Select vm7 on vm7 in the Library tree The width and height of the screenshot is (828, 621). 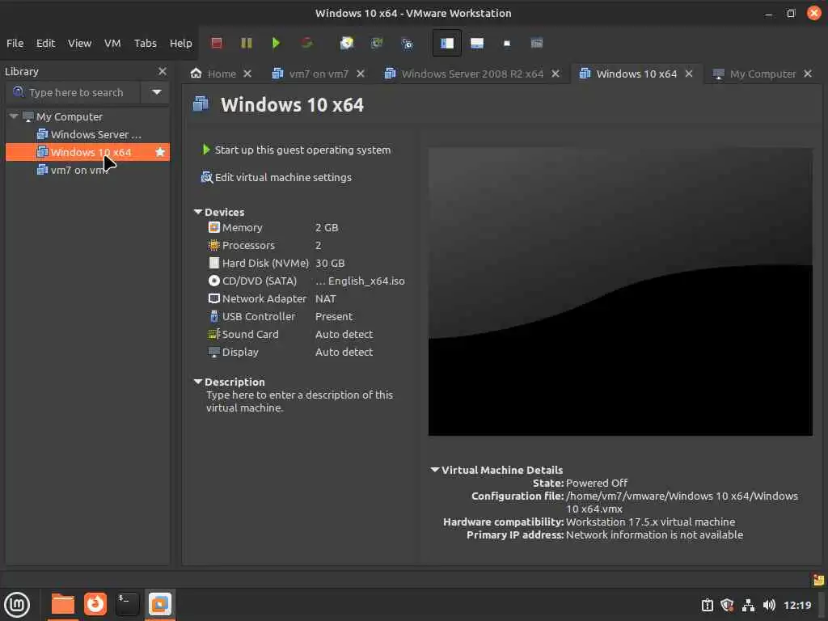coord(72,170)
